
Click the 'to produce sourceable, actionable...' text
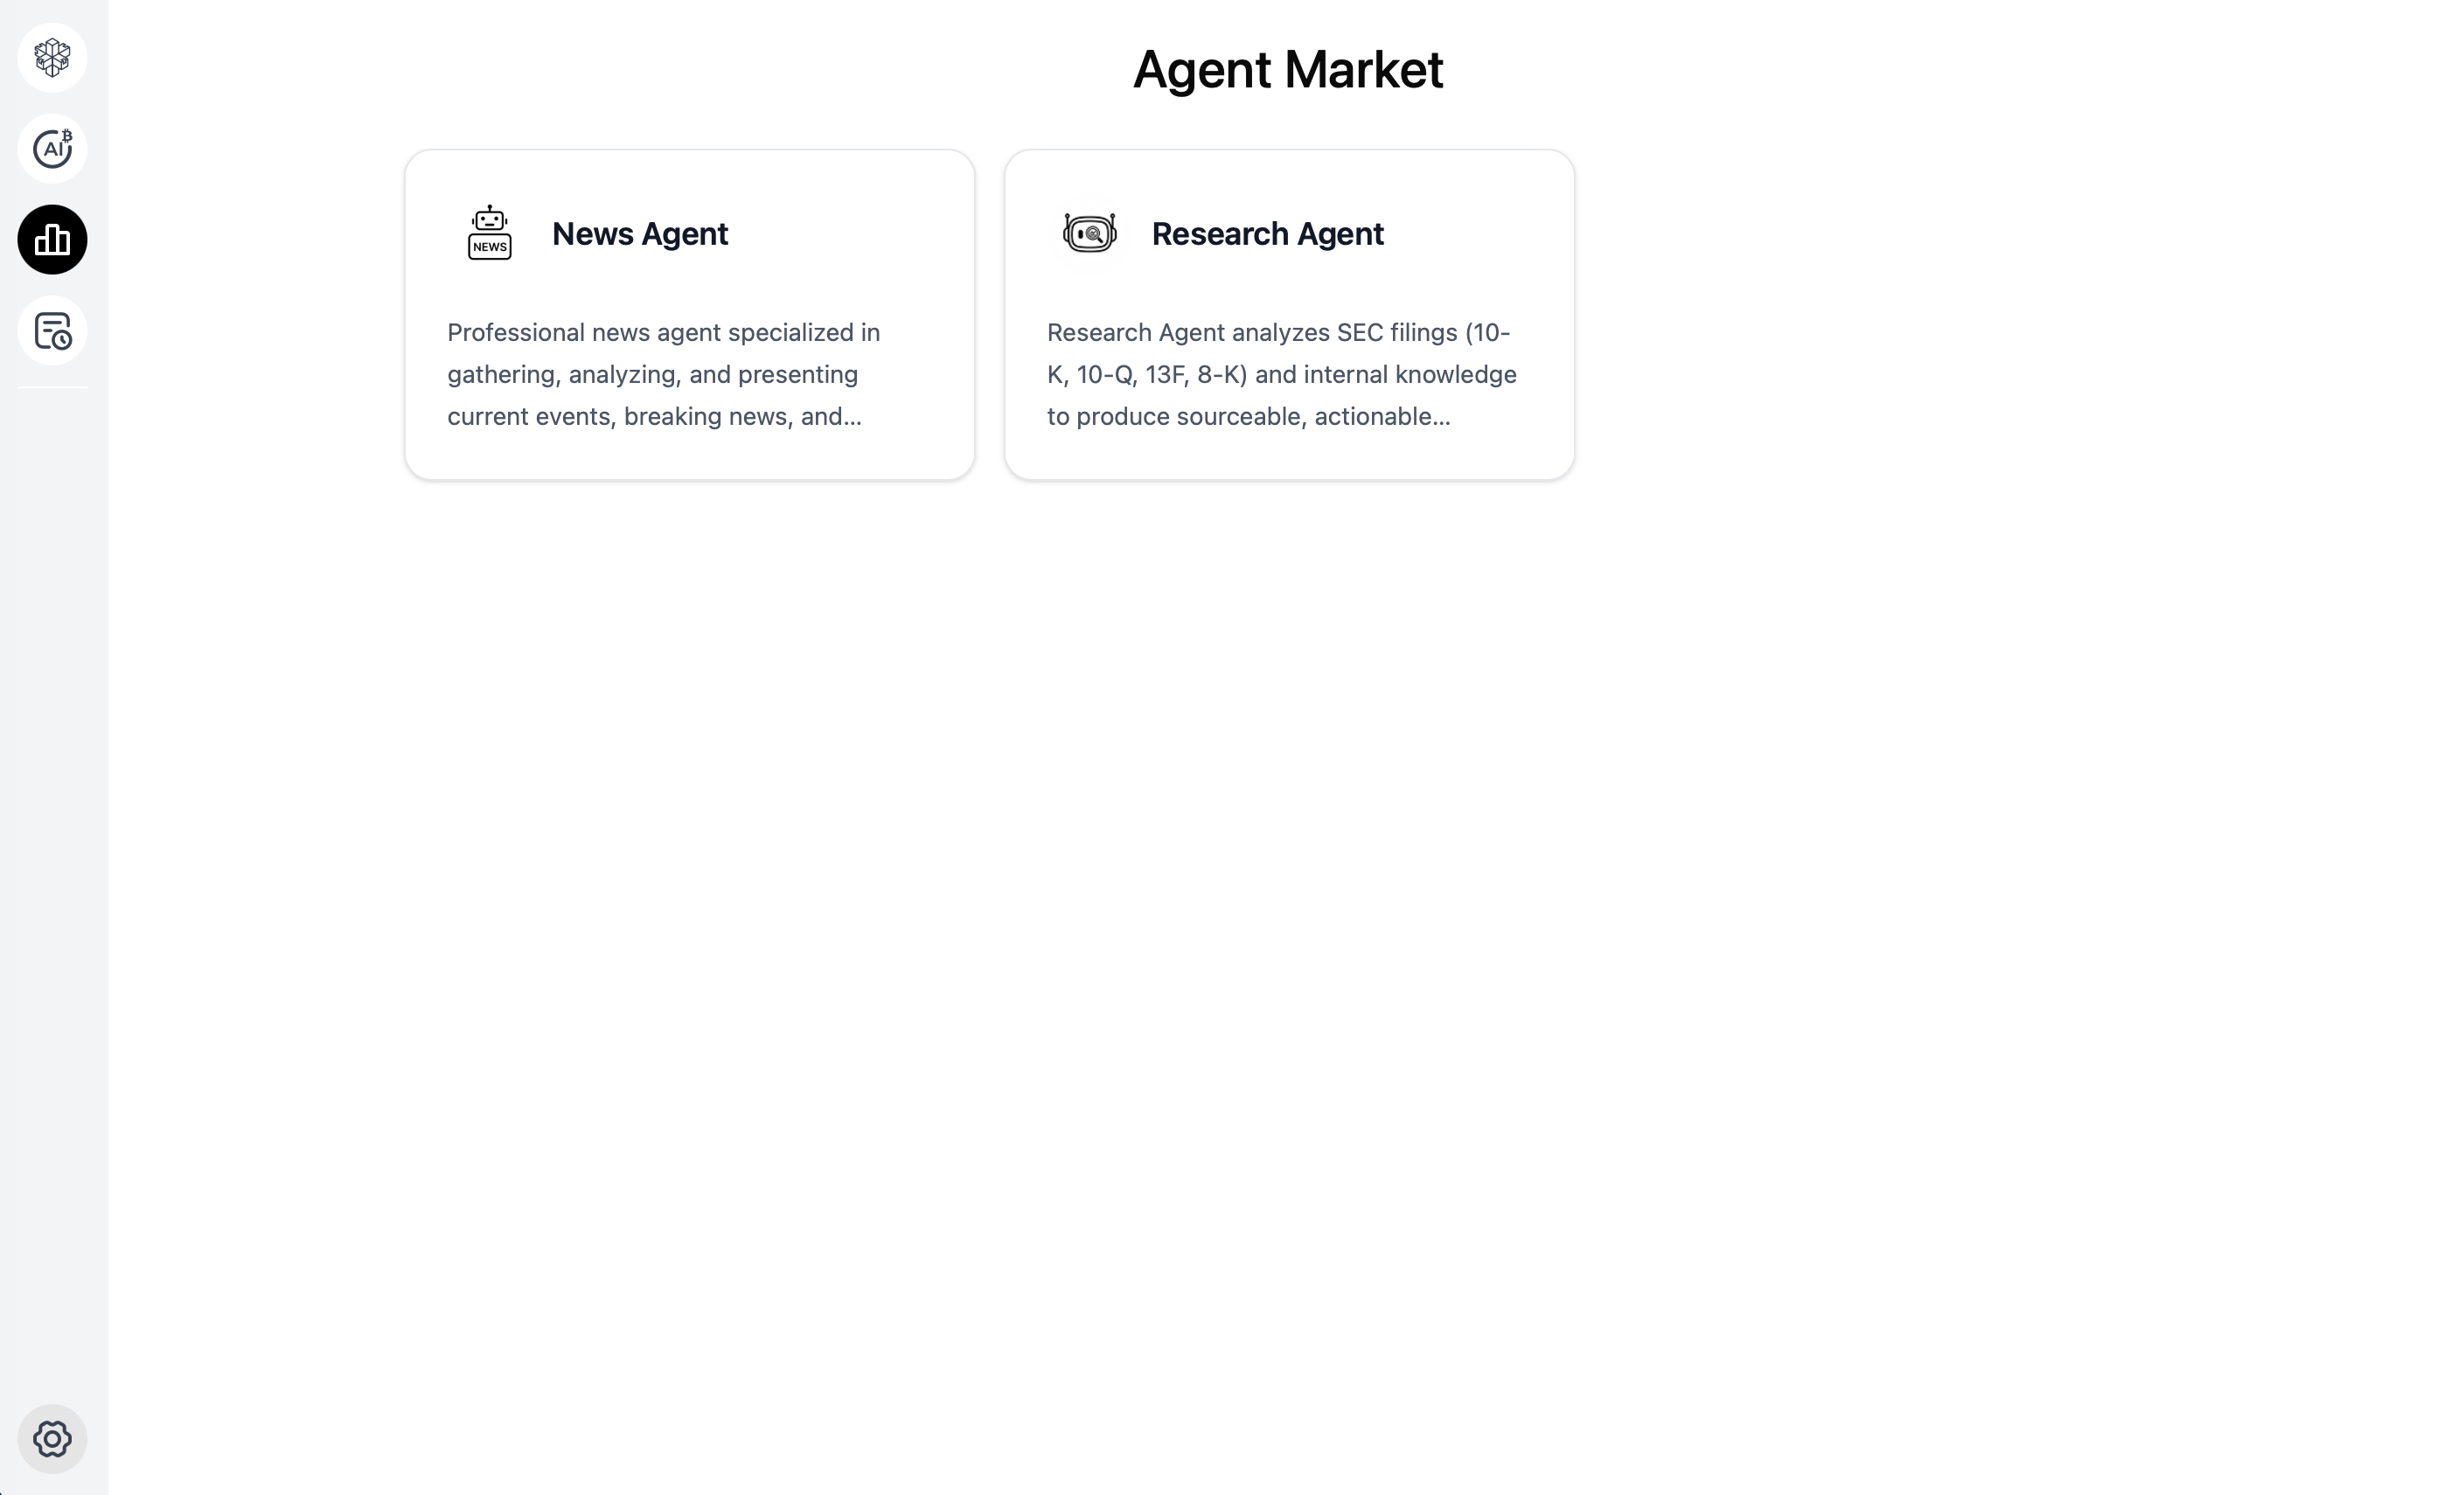pyautogui.click(x=1248, y=416)
